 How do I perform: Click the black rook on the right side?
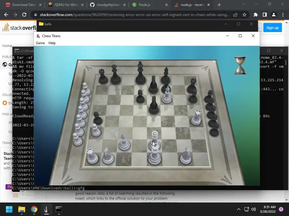pyautogui.click(x=192, y=86)
